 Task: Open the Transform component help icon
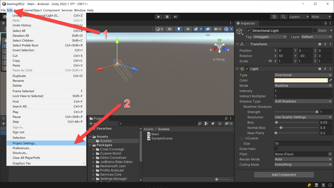click(x=320, y=44)
